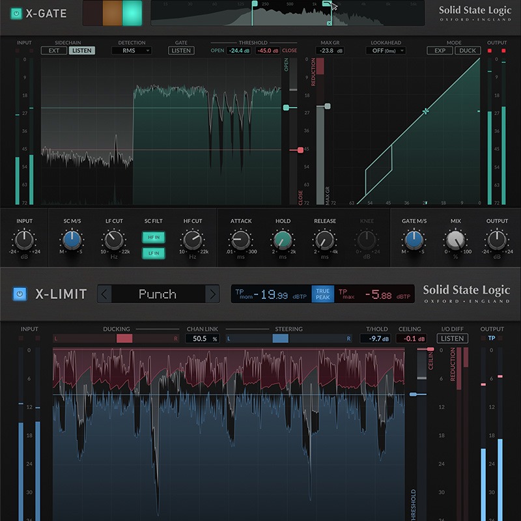Click the Solid State Logic logo in X-GATE
The height and width of the screenshot is (521, 521).
(x=475, y=13)
